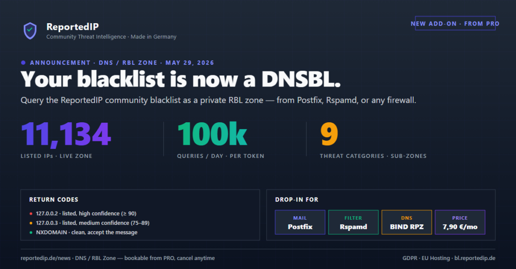Open the reportedip.de/news footer link
Image resolution: width=516 pixels, height=269 pixels.
pyautogui.click(x=46, y=258)
